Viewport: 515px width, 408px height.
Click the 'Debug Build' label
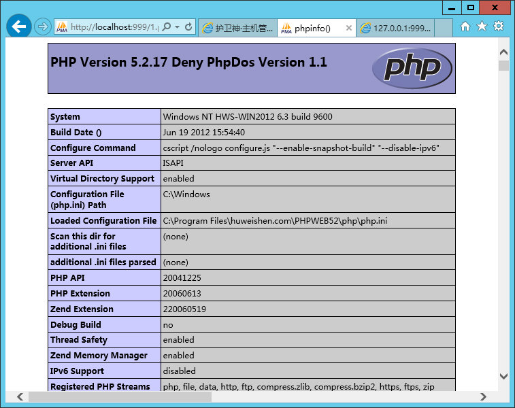pos(76,324)
